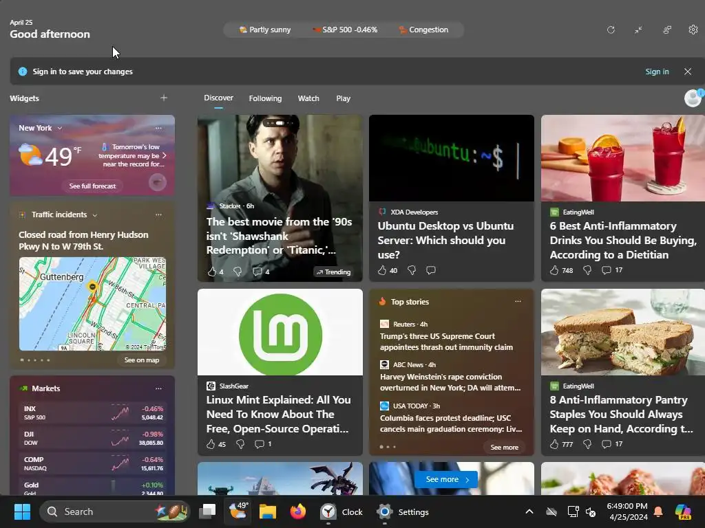Like the Linux Mint Explained article
The image size is (705, 528).
point(211,444)
